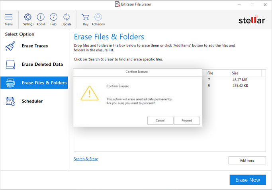The image size is (272, 190).
Task: Close the BitRaser window
Action: [x=265, y=5]
